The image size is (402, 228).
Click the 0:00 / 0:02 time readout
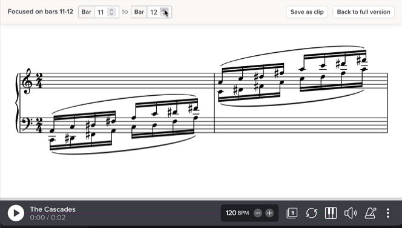click(48, 218)
